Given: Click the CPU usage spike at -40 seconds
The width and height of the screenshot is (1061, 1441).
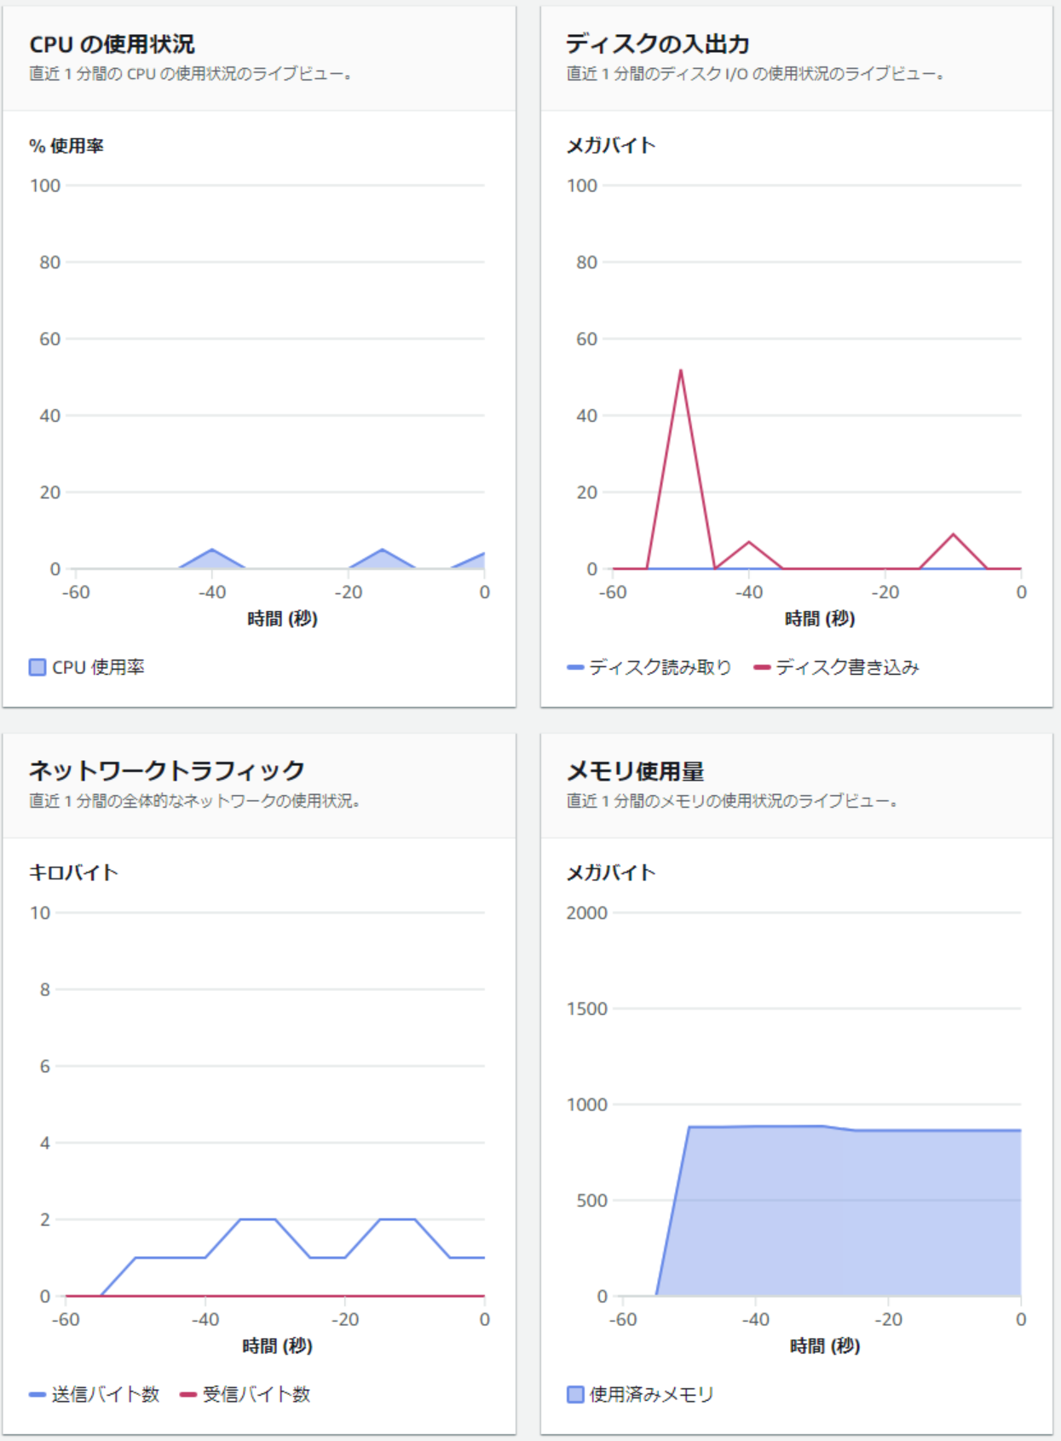Looking at the screenshot, I should [211, 550].
